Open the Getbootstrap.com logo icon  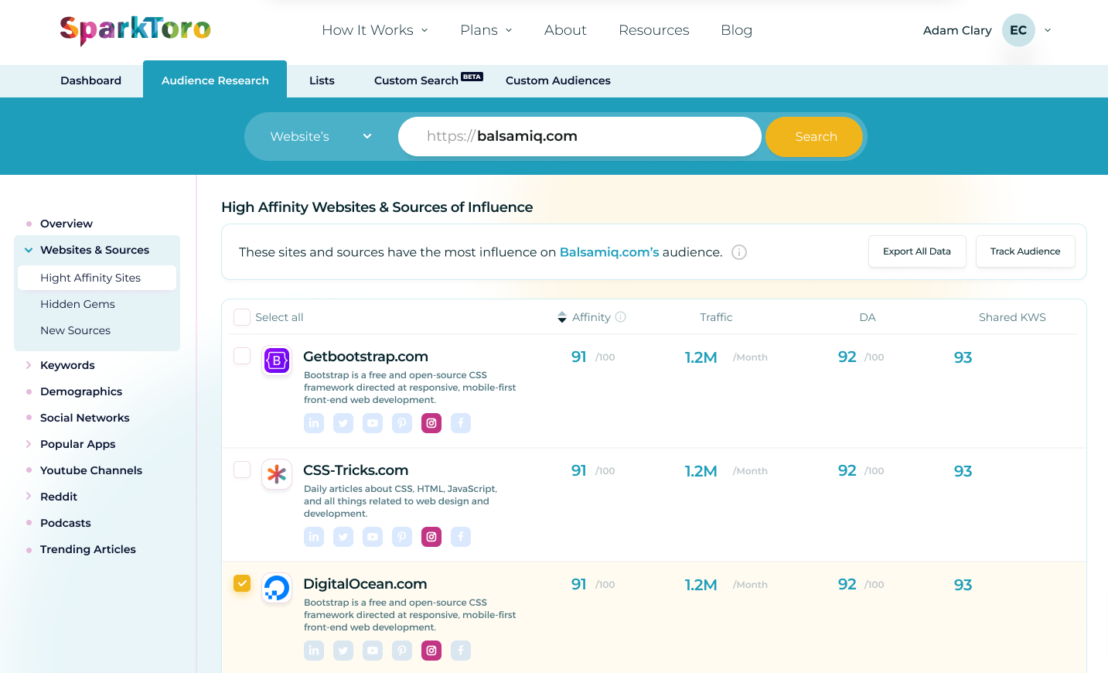277,360
